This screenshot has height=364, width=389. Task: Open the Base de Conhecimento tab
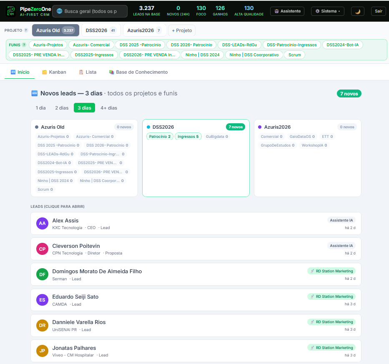(138, 72)
